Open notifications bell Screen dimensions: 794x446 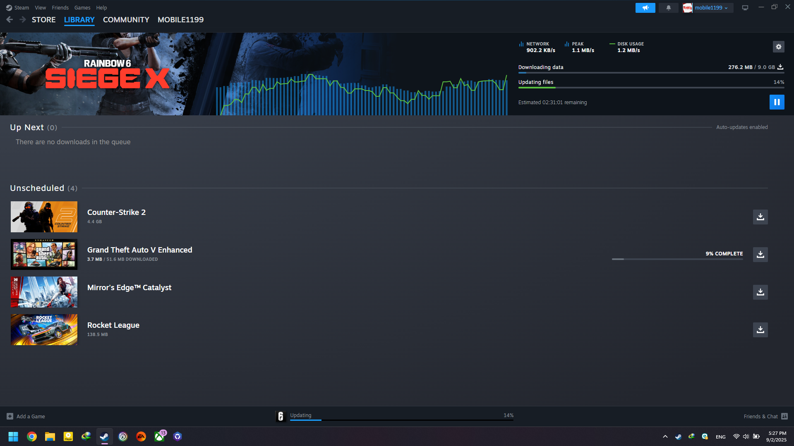click(668, 8)
